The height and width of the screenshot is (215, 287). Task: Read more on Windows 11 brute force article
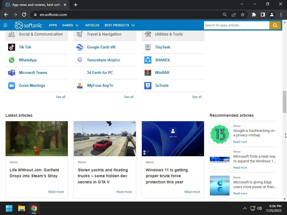[x=192, y=192]
